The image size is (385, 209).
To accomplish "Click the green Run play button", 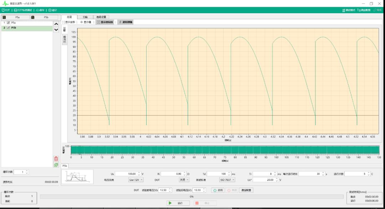I will [178, 203].
